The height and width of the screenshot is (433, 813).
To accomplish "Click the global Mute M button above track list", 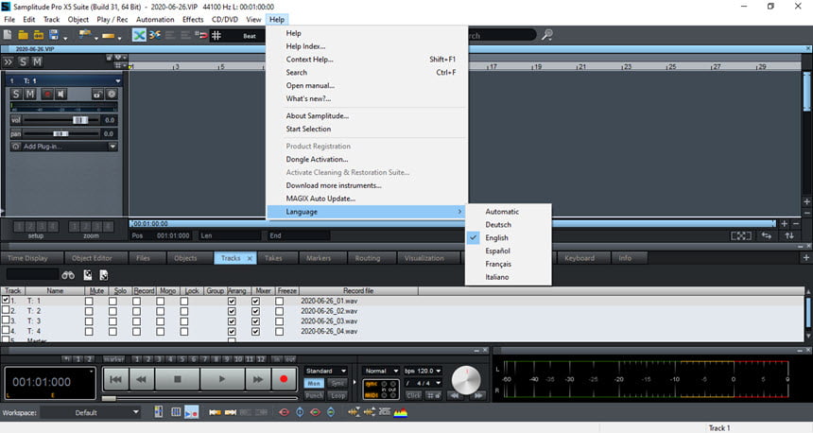I will point(37,61).
